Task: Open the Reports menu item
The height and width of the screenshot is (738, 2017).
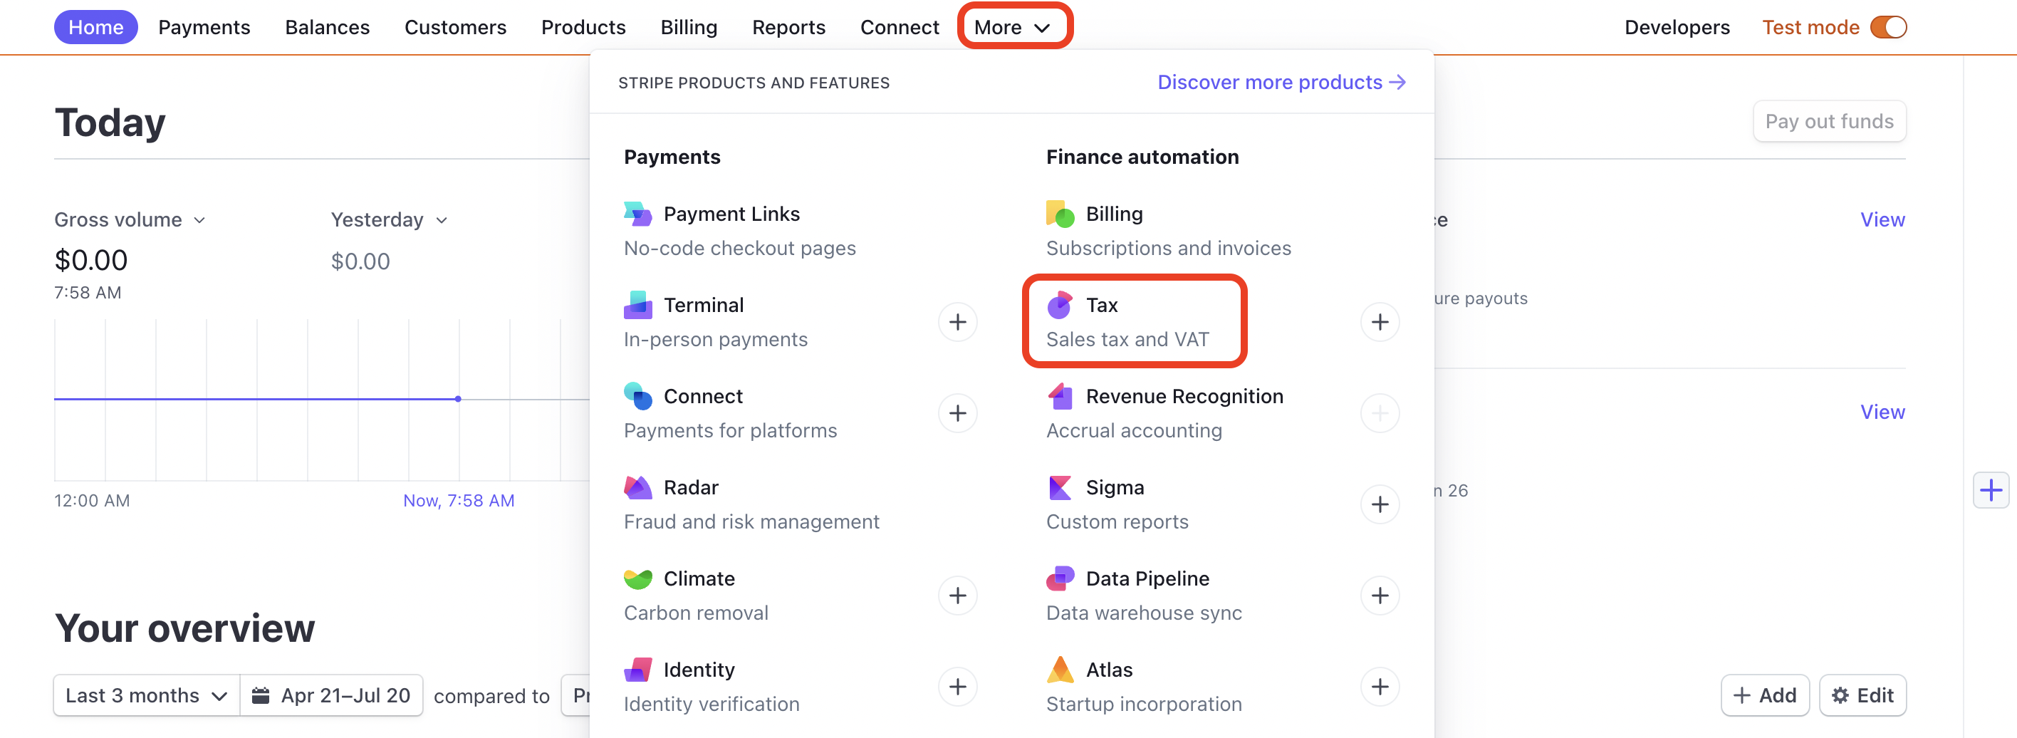Action: (x=788, y=26)
